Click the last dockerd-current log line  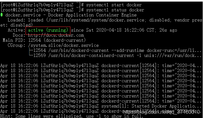point(101,111)
